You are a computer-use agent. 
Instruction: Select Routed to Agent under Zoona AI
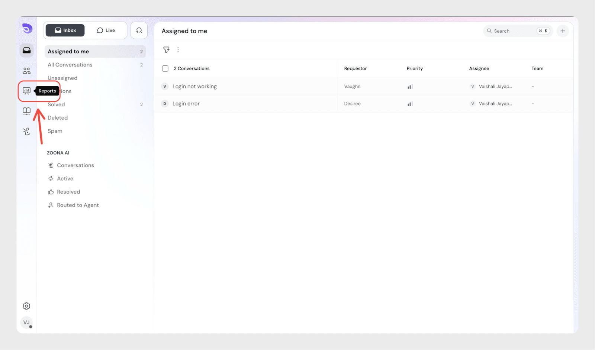pyautogui.click(x=78, y=205)
